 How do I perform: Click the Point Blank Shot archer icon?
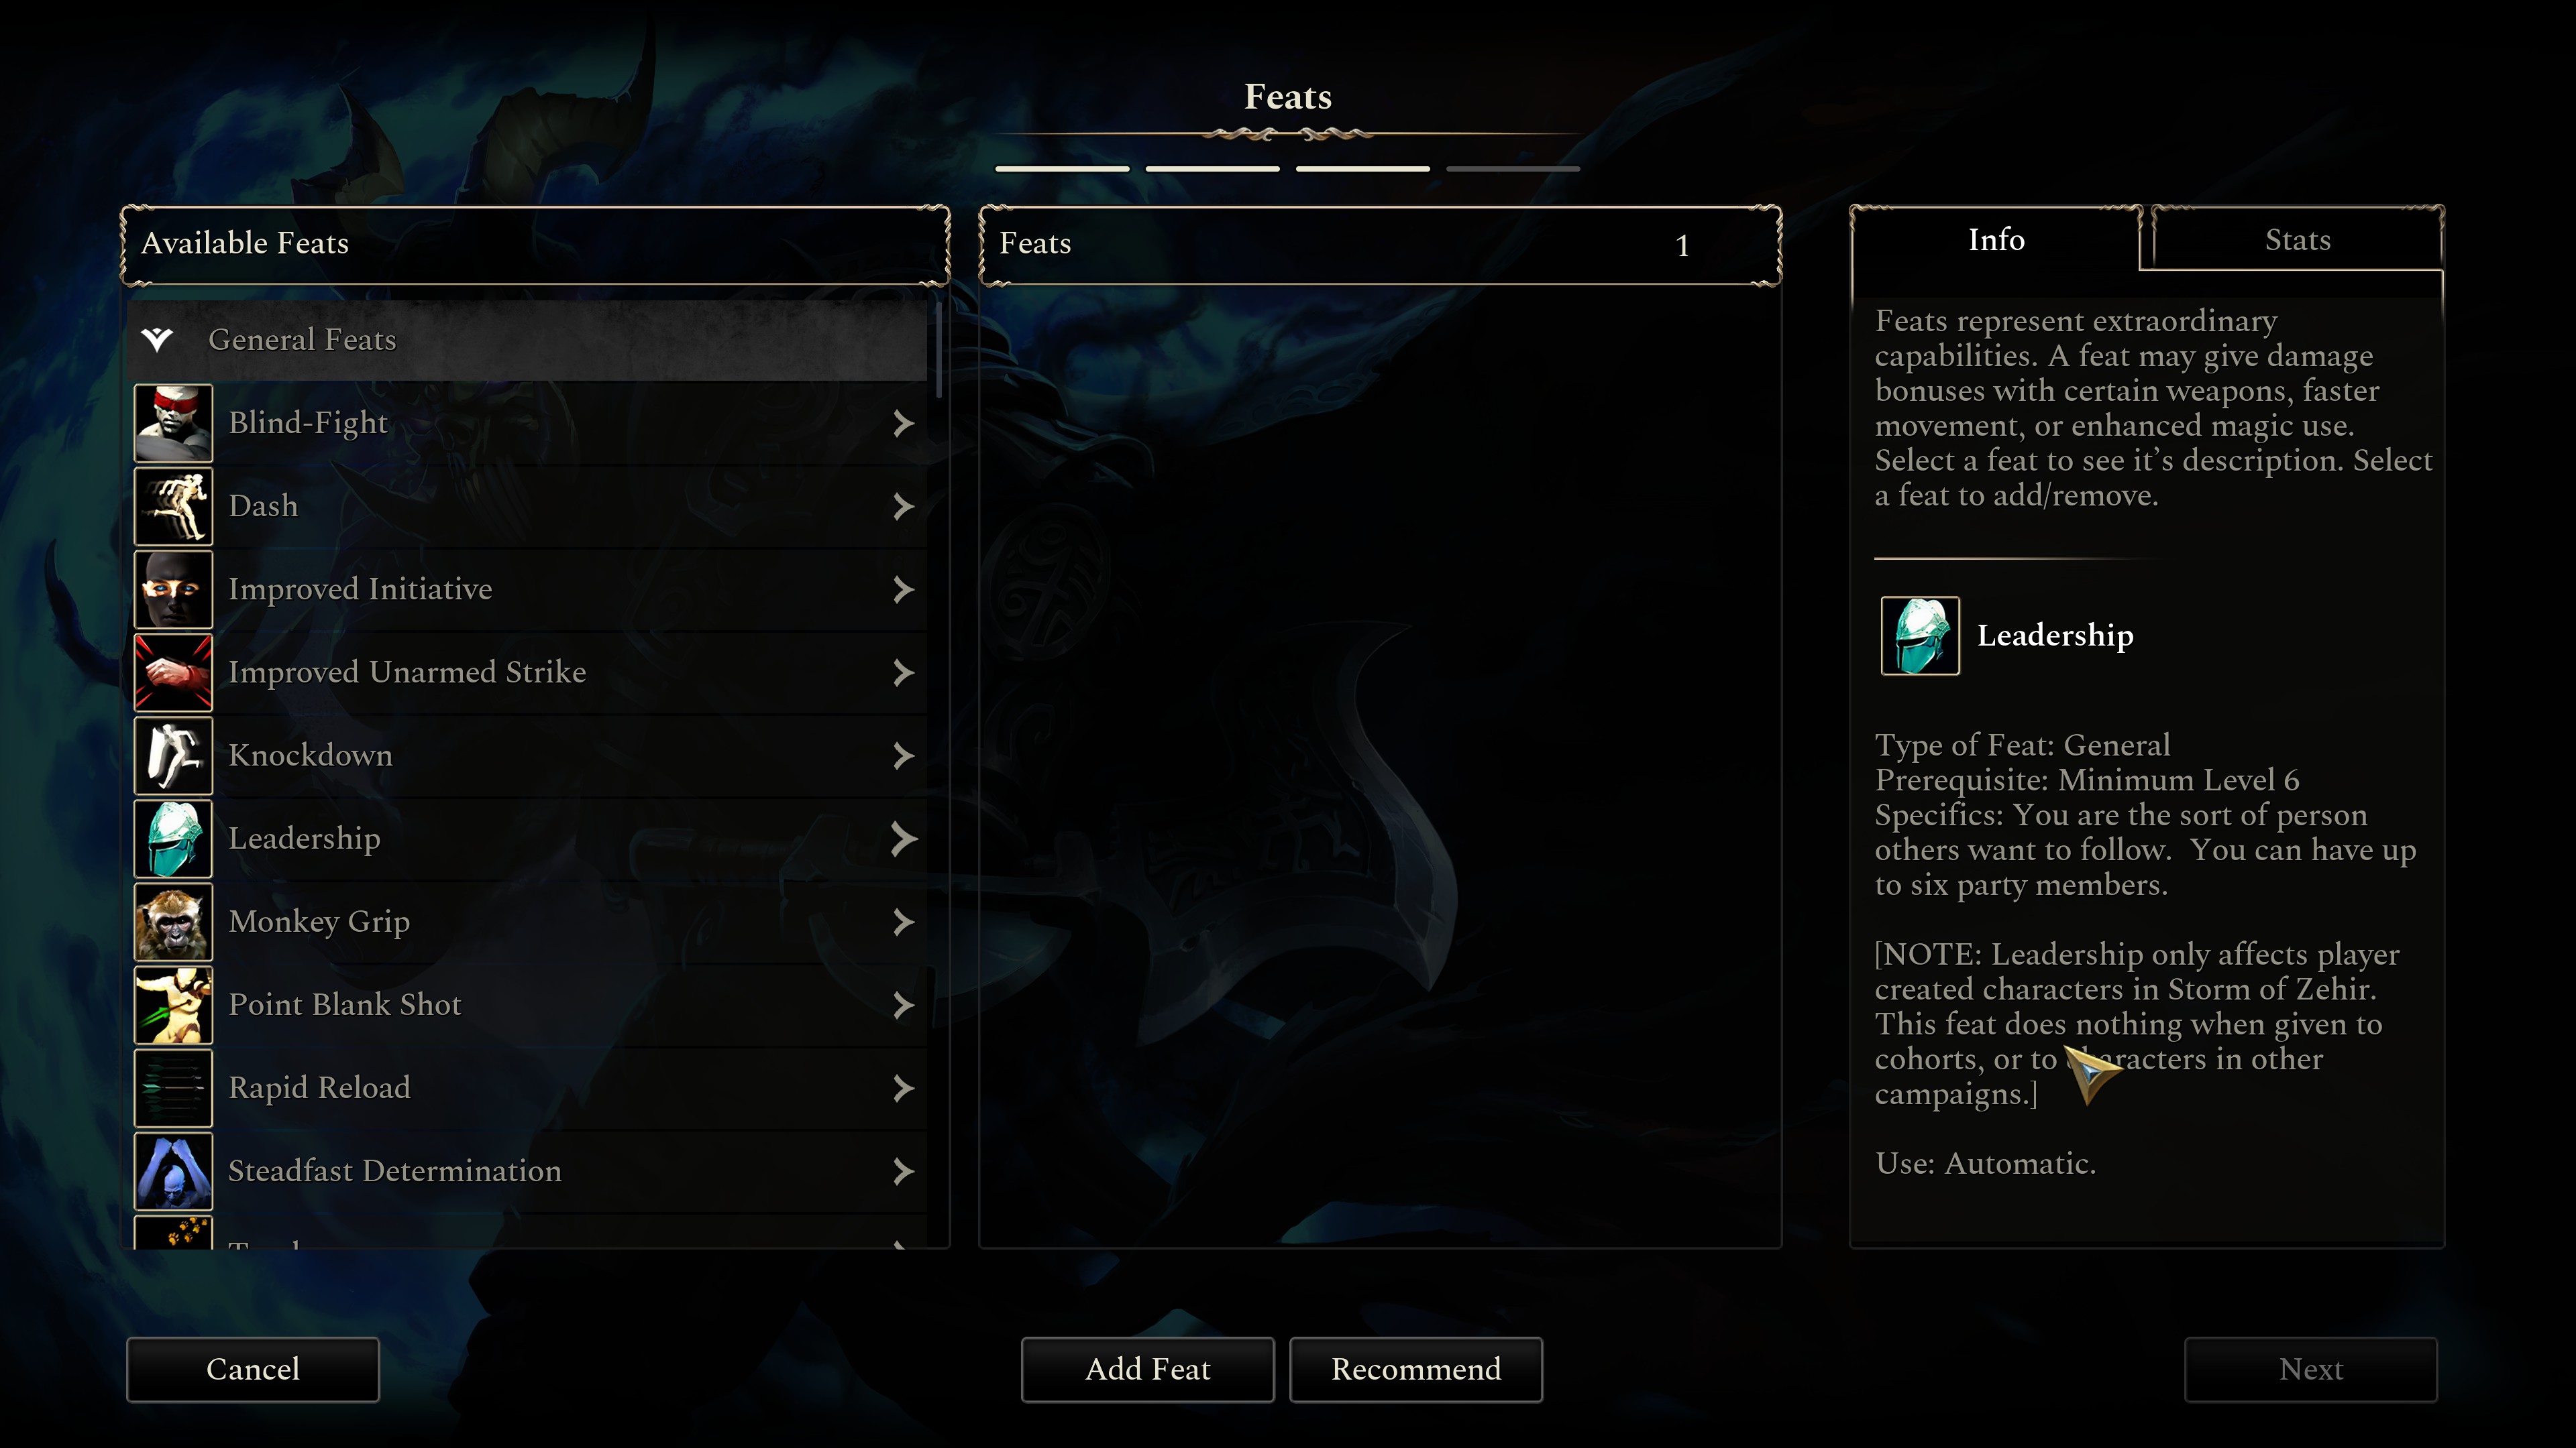173,1004
